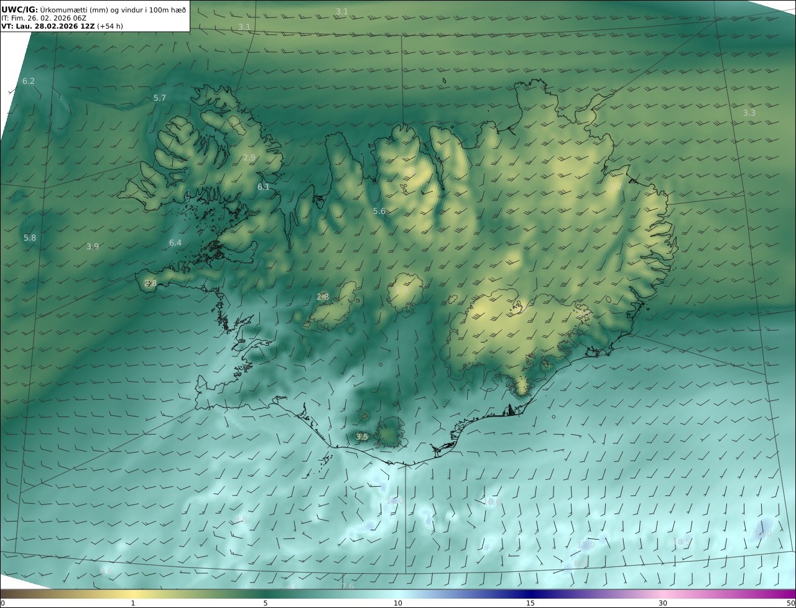Click the 2.9 value in Westfjords
This screenshot has height=608, width=796.
coord(249,158)
